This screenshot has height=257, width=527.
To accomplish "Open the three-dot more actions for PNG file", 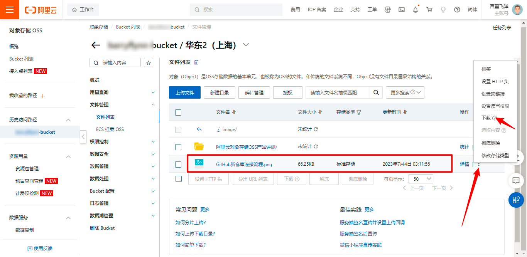I will 479,164.
